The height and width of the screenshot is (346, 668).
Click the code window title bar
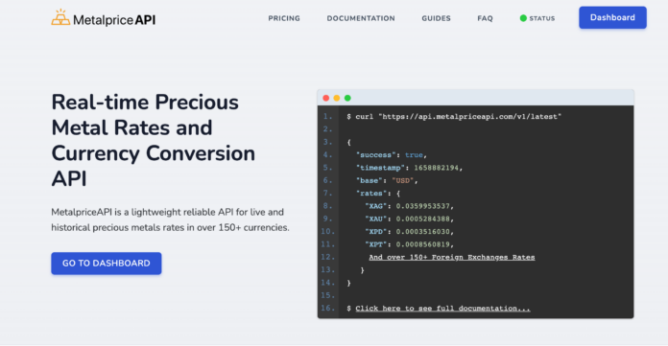pos(475,98)
